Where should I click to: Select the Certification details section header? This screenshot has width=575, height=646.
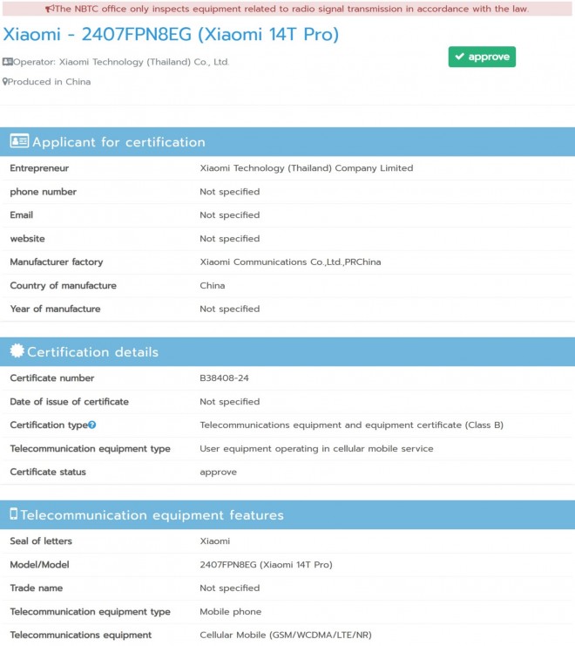(x=92, y=352)
